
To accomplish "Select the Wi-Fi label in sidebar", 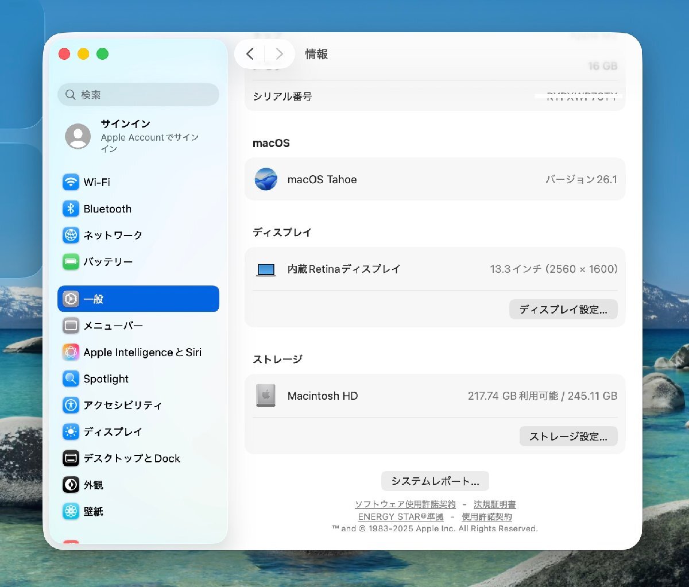I will pyautogui.click(x=97, y=182).
